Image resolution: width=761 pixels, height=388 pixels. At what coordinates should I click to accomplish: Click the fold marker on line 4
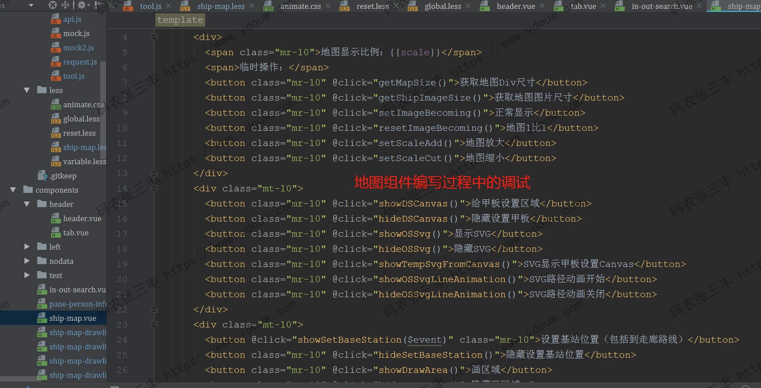coord(154,37)
